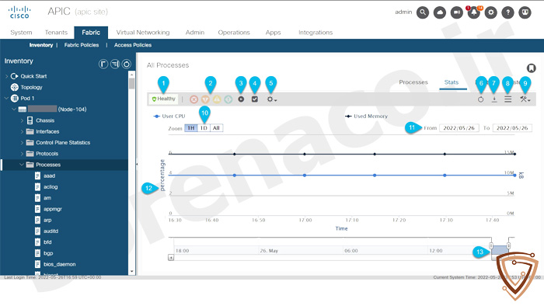Image resolution: width=544 pixels, height=306 pixels.
Task: Click the play button icon in toolbar
Action: (241, 99)
